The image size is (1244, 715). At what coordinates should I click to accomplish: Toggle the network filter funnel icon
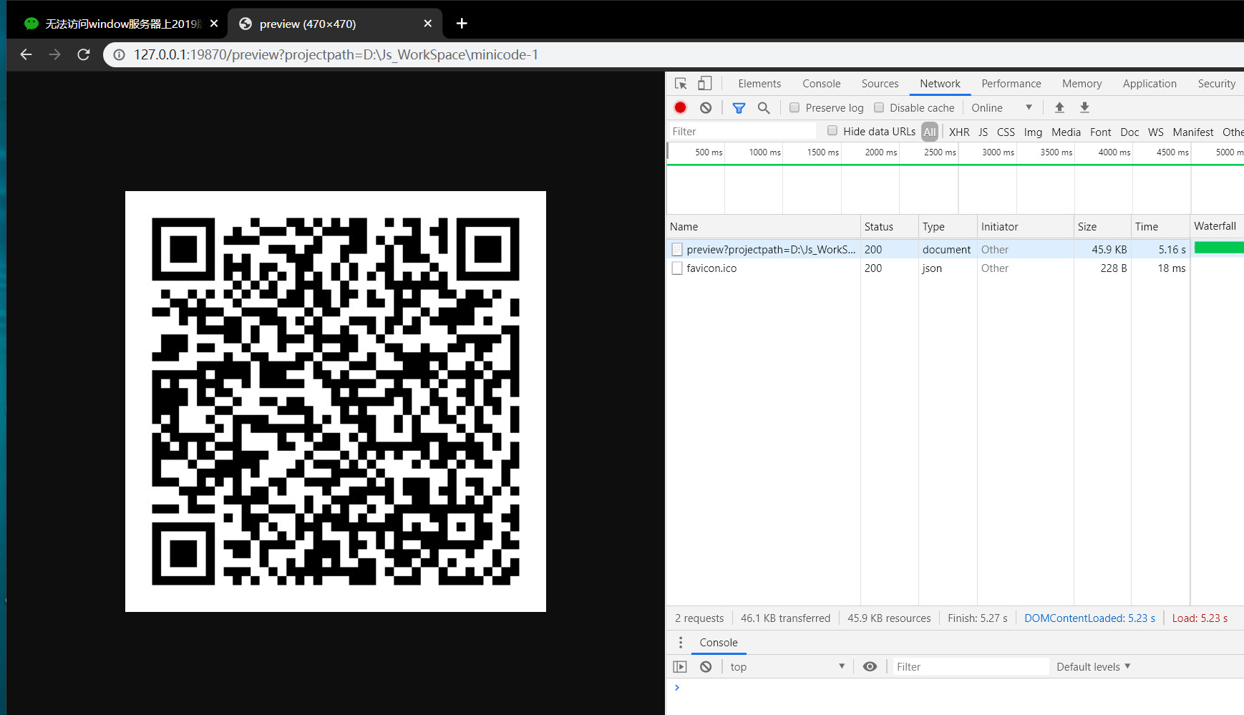[739, 107]
